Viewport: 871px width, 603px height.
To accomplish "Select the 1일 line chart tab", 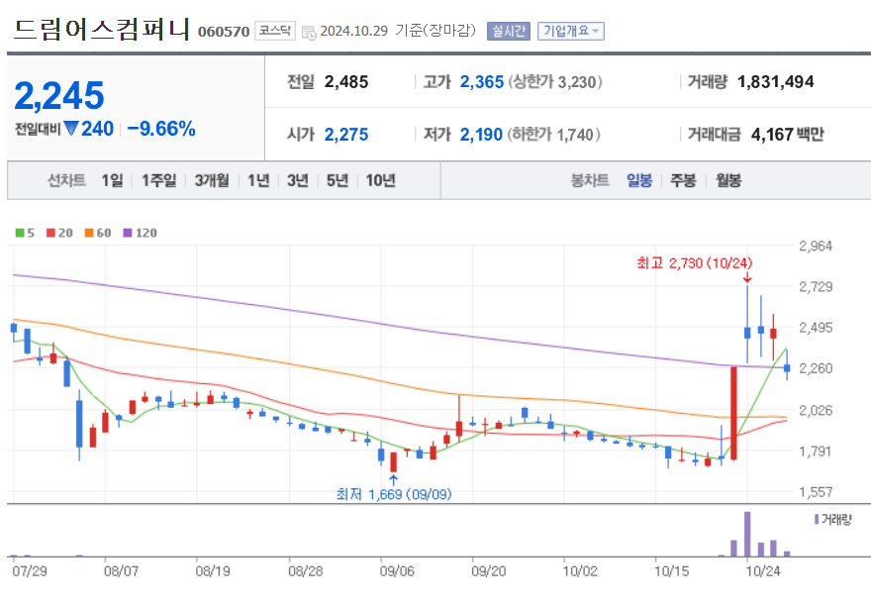I will (x=112, y=180).
